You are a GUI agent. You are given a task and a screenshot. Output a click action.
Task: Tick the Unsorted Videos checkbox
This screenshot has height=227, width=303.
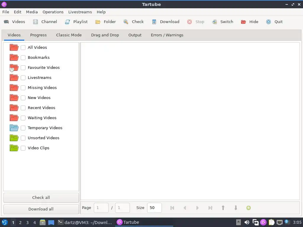pyautogui.click(x=23, y=138)
